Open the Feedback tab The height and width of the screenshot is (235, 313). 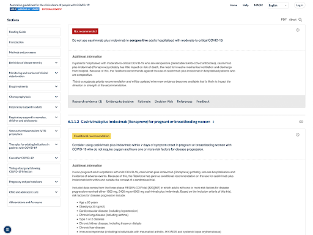(203, 102)
